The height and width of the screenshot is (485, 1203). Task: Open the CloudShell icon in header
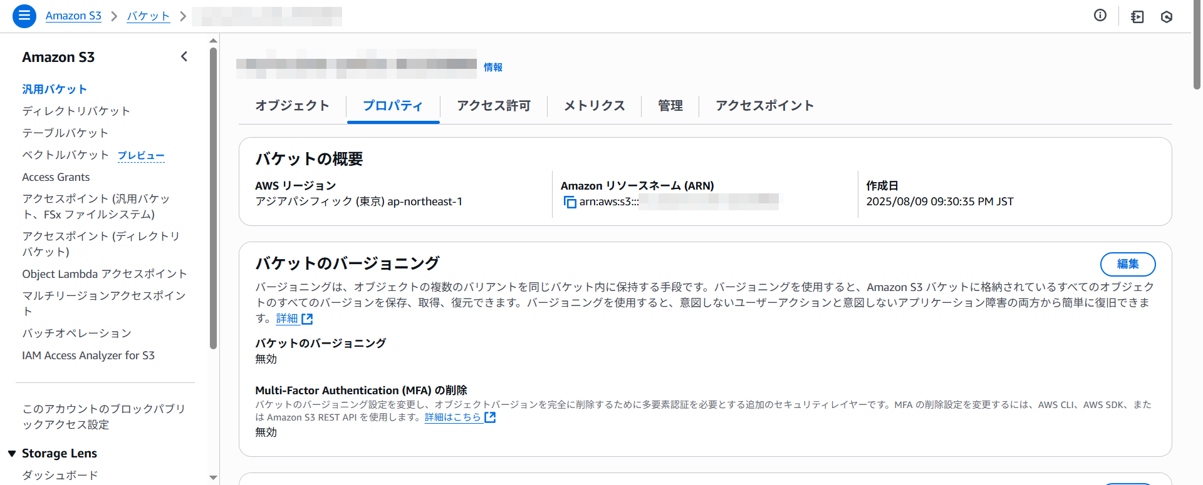coord(1137,17)
